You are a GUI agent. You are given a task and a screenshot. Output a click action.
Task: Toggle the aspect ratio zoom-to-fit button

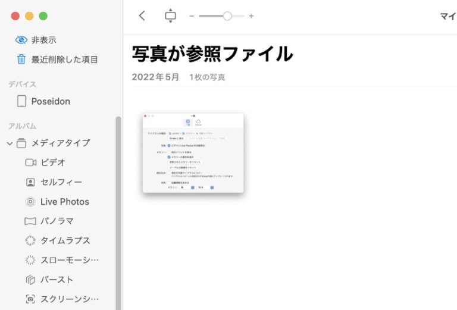coord(170,16)
